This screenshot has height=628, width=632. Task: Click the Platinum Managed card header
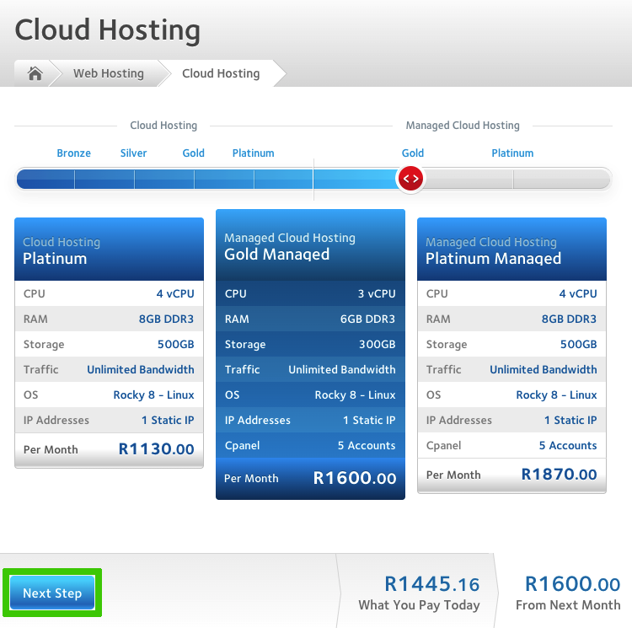tap(511, 250)
